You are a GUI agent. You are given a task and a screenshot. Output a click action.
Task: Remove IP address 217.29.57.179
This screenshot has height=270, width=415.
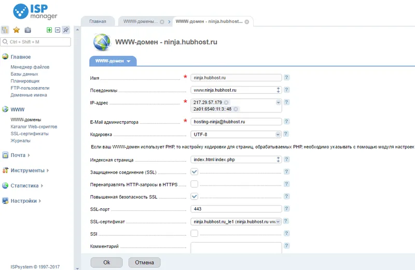[226, 102]
